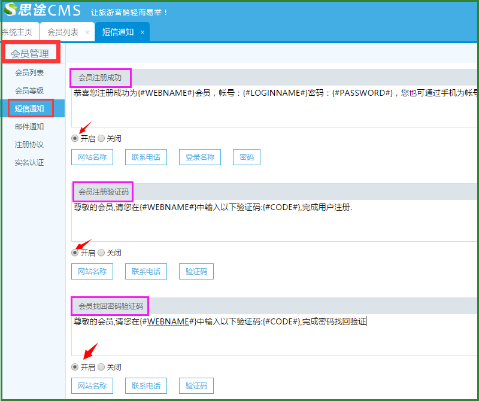Viewport: 479px width, 401px height.
Task: Switch to the 会员列表 tab
Action: [63, 32]
